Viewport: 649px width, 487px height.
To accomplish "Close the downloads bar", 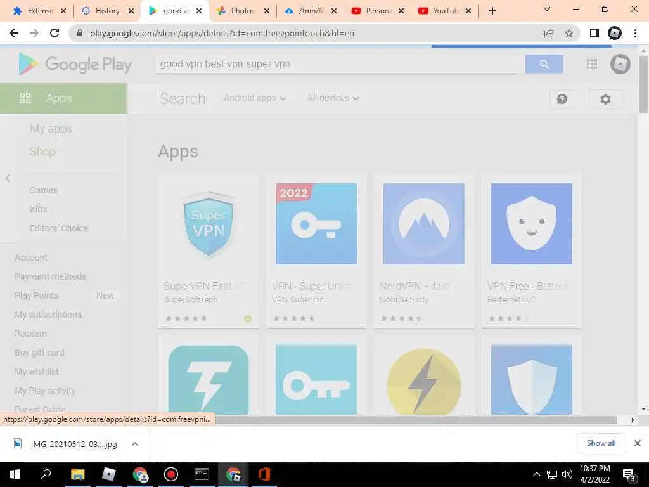I will pos(638,443).
